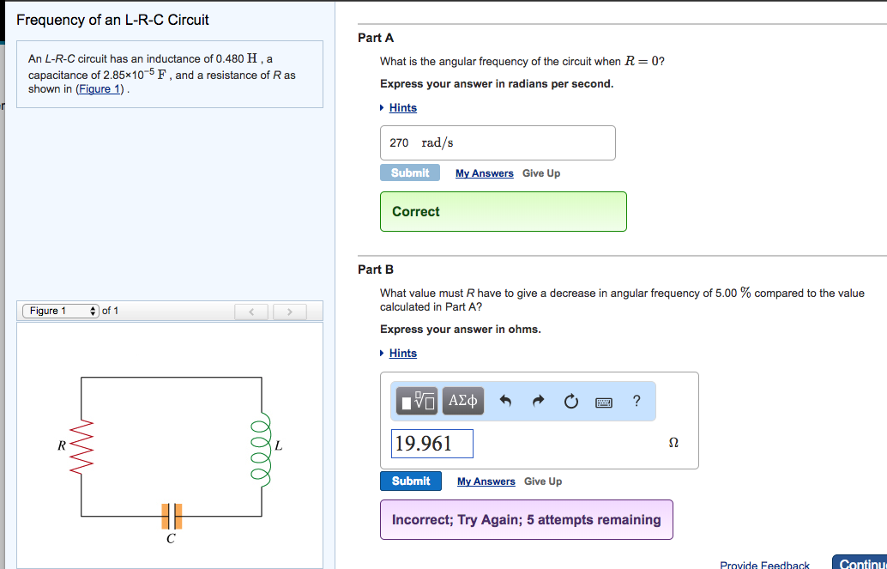
Task: Click the question mark help icon
Action: click(636, 400)
